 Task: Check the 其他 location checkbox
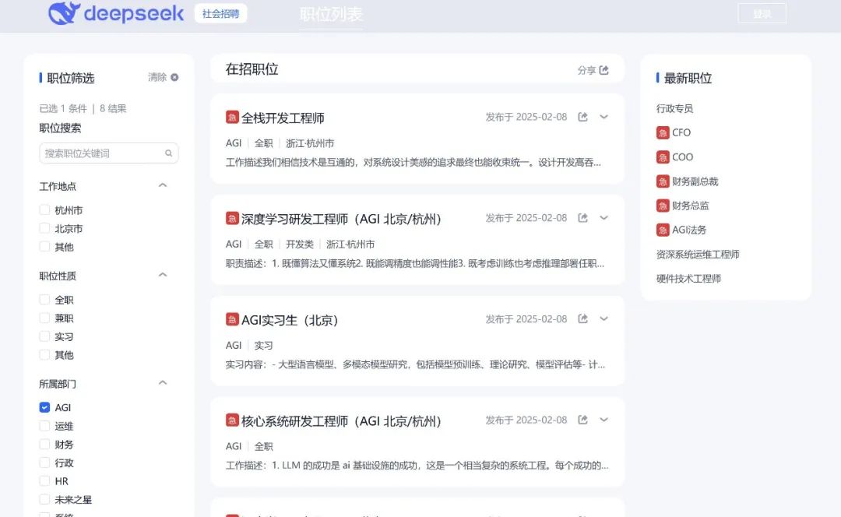pyautogui.click(x=44, y=246)
